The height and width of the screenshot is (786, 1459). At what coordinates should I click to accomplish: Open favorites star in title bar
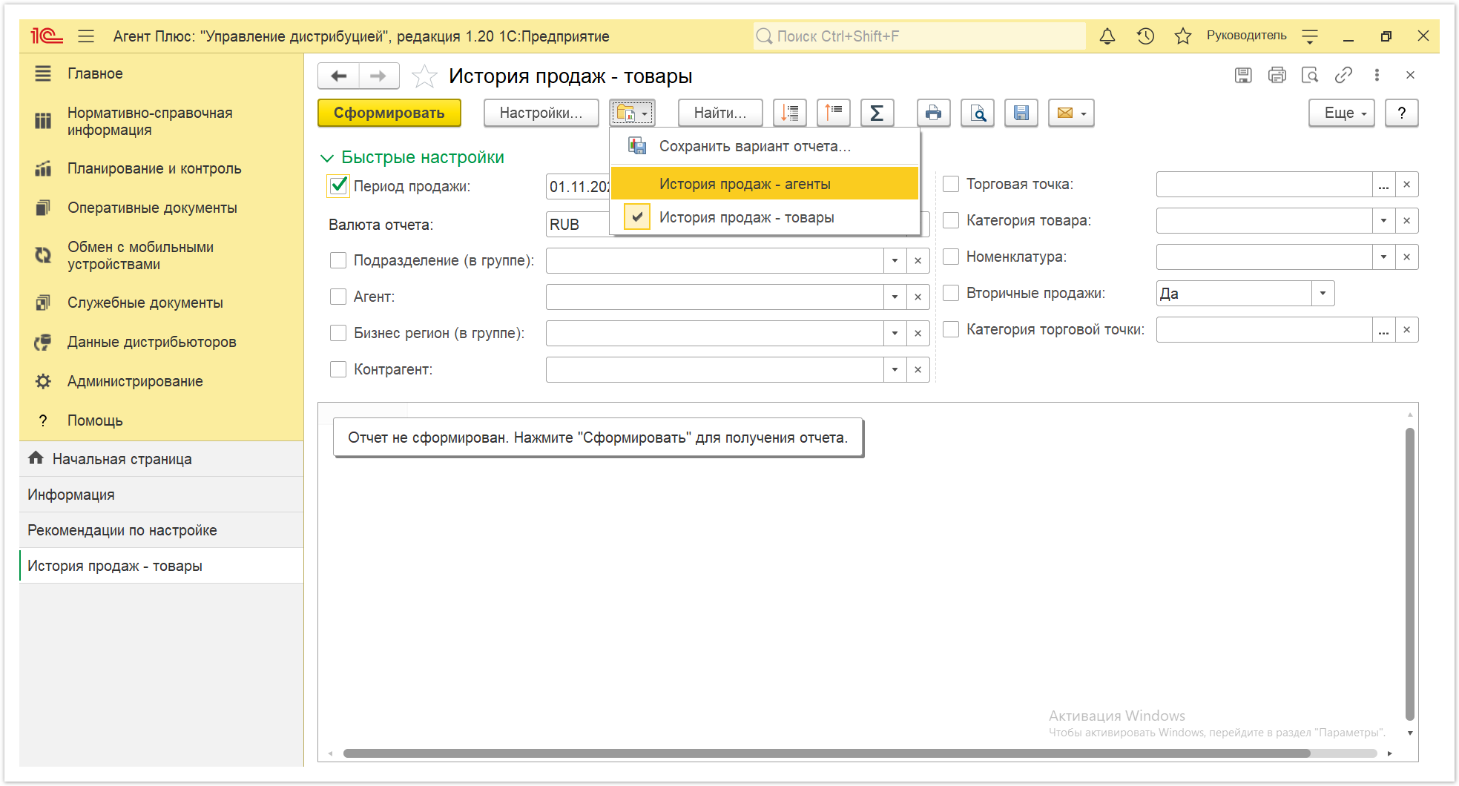pos(1183,36)
